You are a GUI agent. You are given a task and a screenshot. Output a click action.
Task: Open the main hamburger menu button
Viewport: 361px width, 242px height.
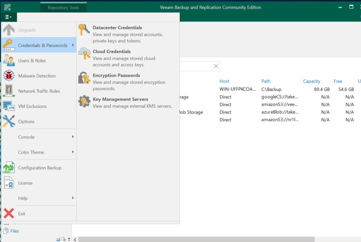click(x=9, y=17)
